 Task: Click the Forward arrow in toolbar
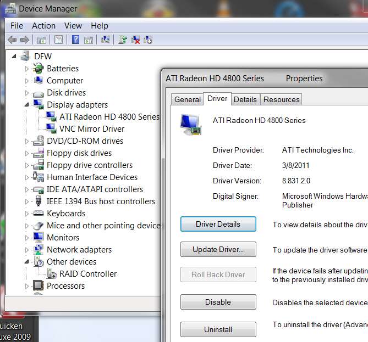coord(25,40)
